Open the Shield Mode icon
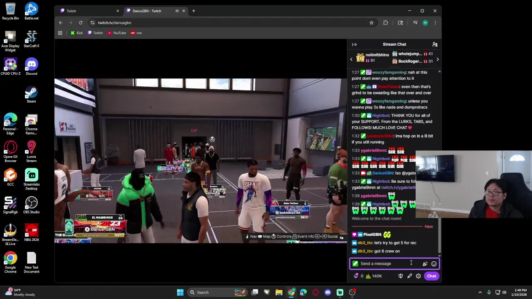 (x=401, y=276)
